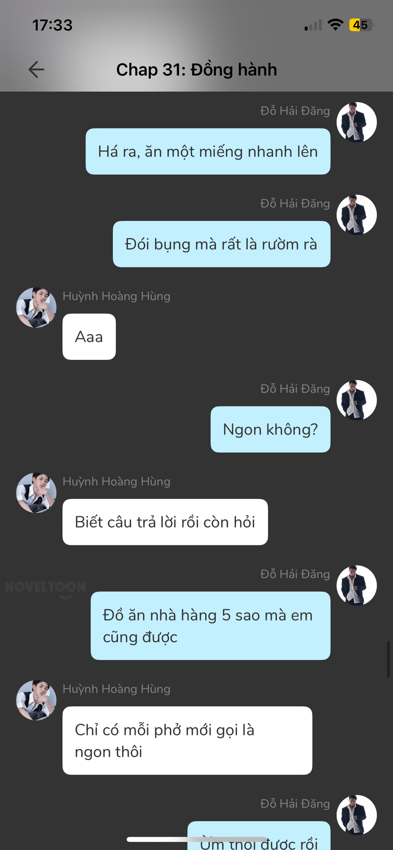Tap the "Aaa" message bubble
Viewport: 393px width, 850px height.
point(89,337)
